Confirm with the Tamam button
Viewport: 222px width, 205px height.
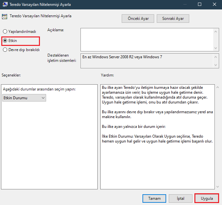click(154, 198)
